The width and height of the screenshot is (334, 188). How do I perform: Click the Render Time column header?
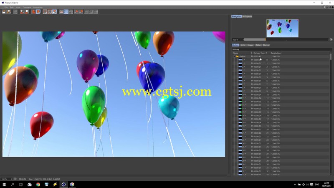[259, 53]
